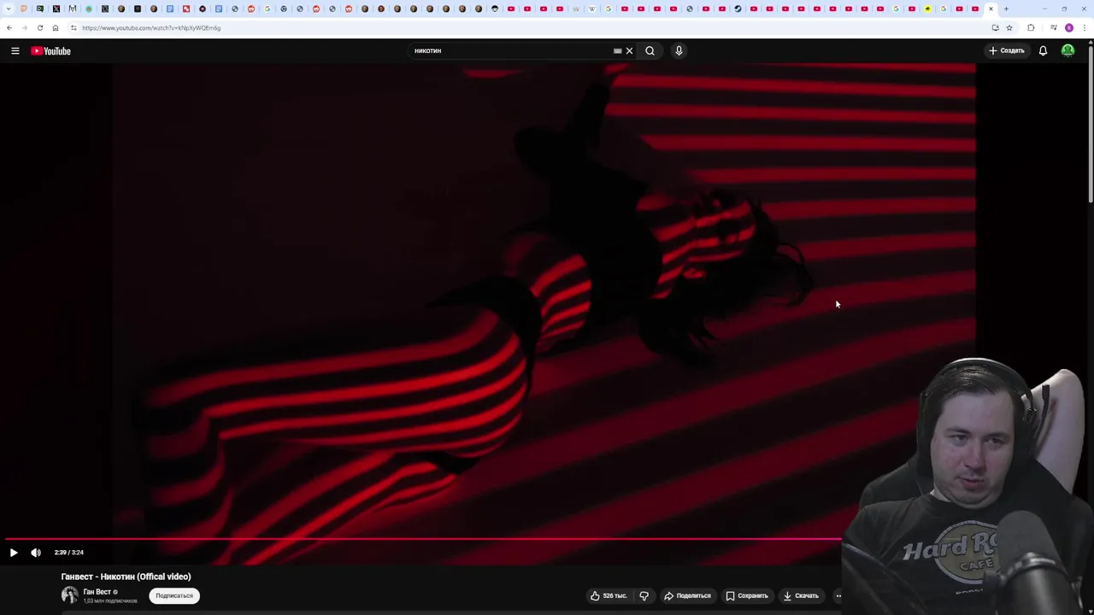Open the install app icon in address bar
Screen dimensions: 1094x615
click(995, 28)
